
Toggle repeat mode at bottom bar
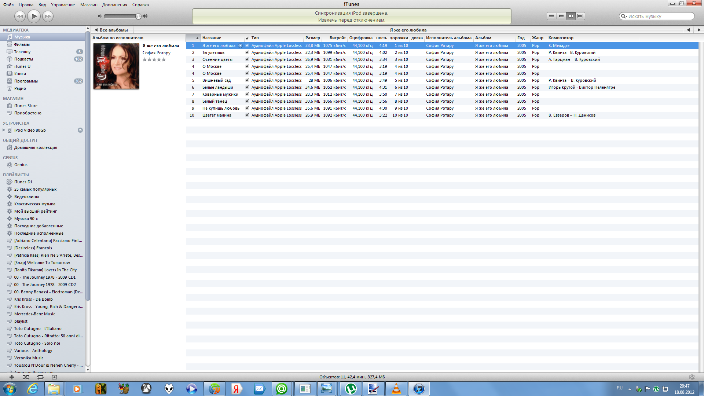click(x=40, y=377)
